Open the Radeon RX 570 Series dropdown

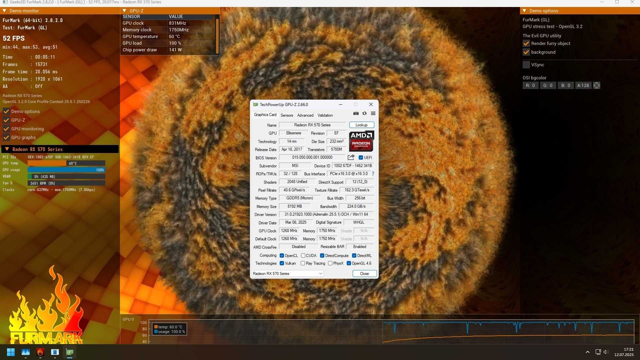287,274
